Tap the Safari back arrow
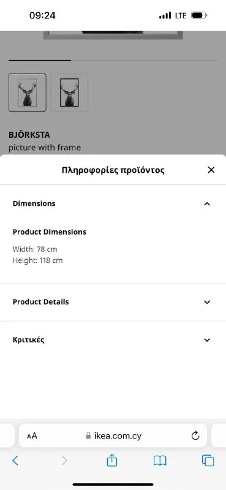This screenshot has width=226, height=490. (x=15, y=461)
